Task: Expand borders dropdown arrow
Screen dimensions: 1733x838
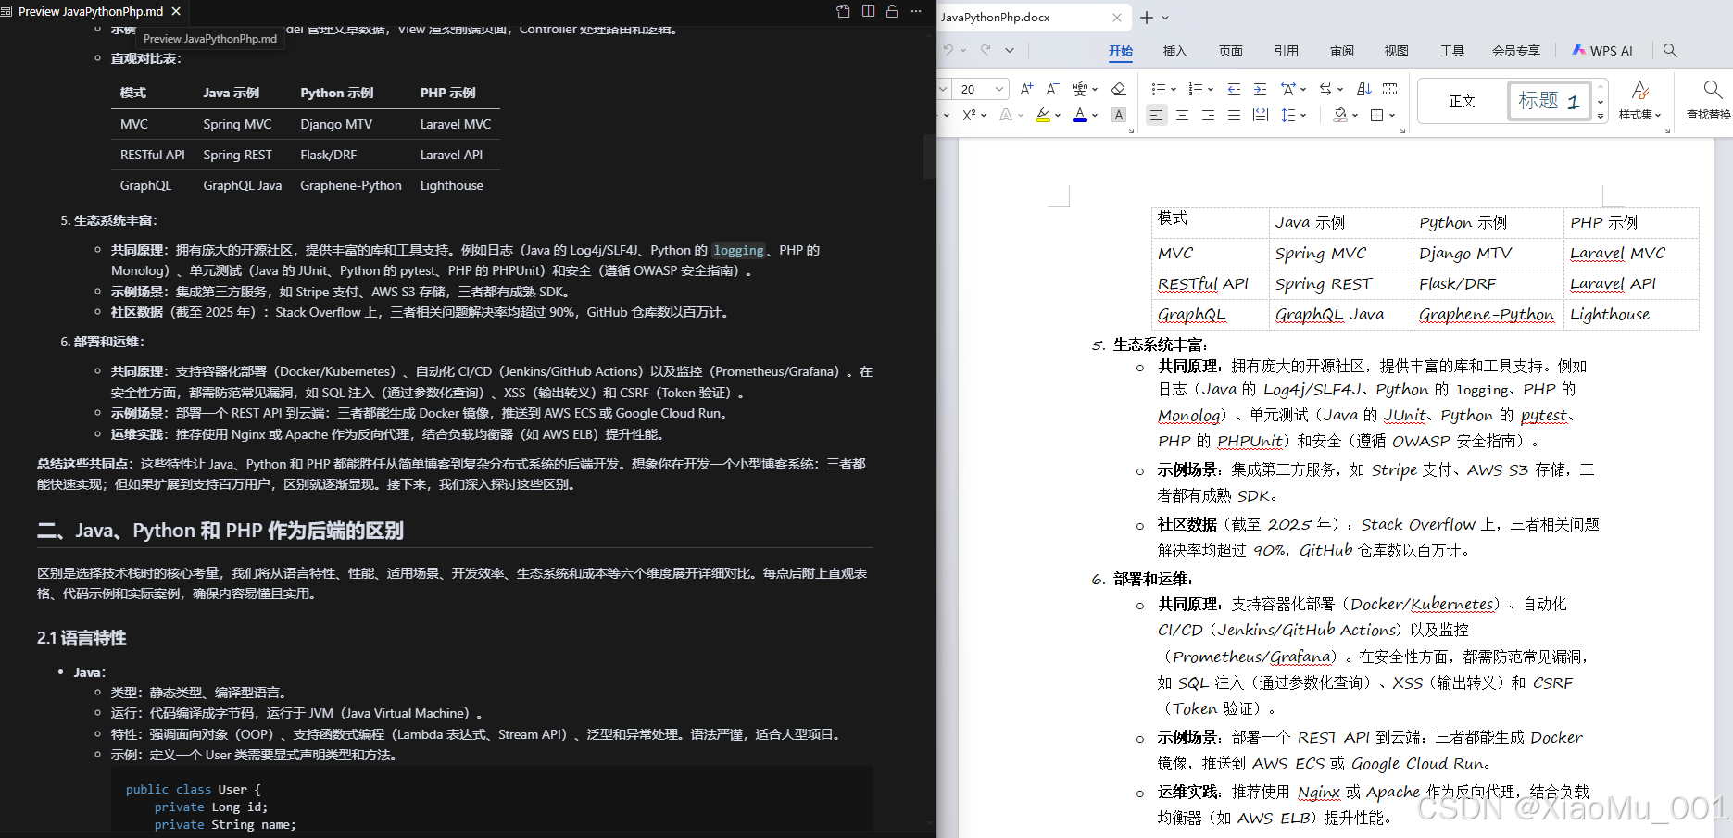Action: point(1392,116)
